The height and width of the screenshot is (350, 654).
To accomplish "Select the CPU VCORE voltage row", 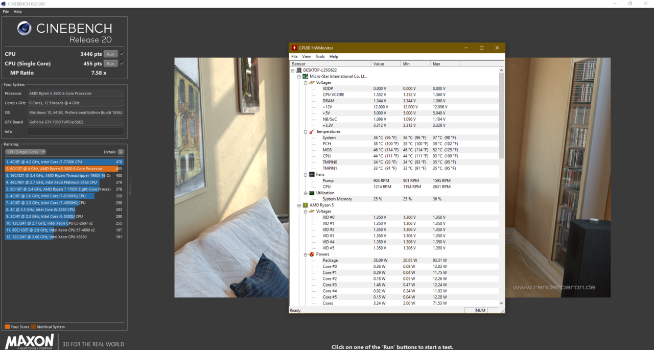I will 394,95.
